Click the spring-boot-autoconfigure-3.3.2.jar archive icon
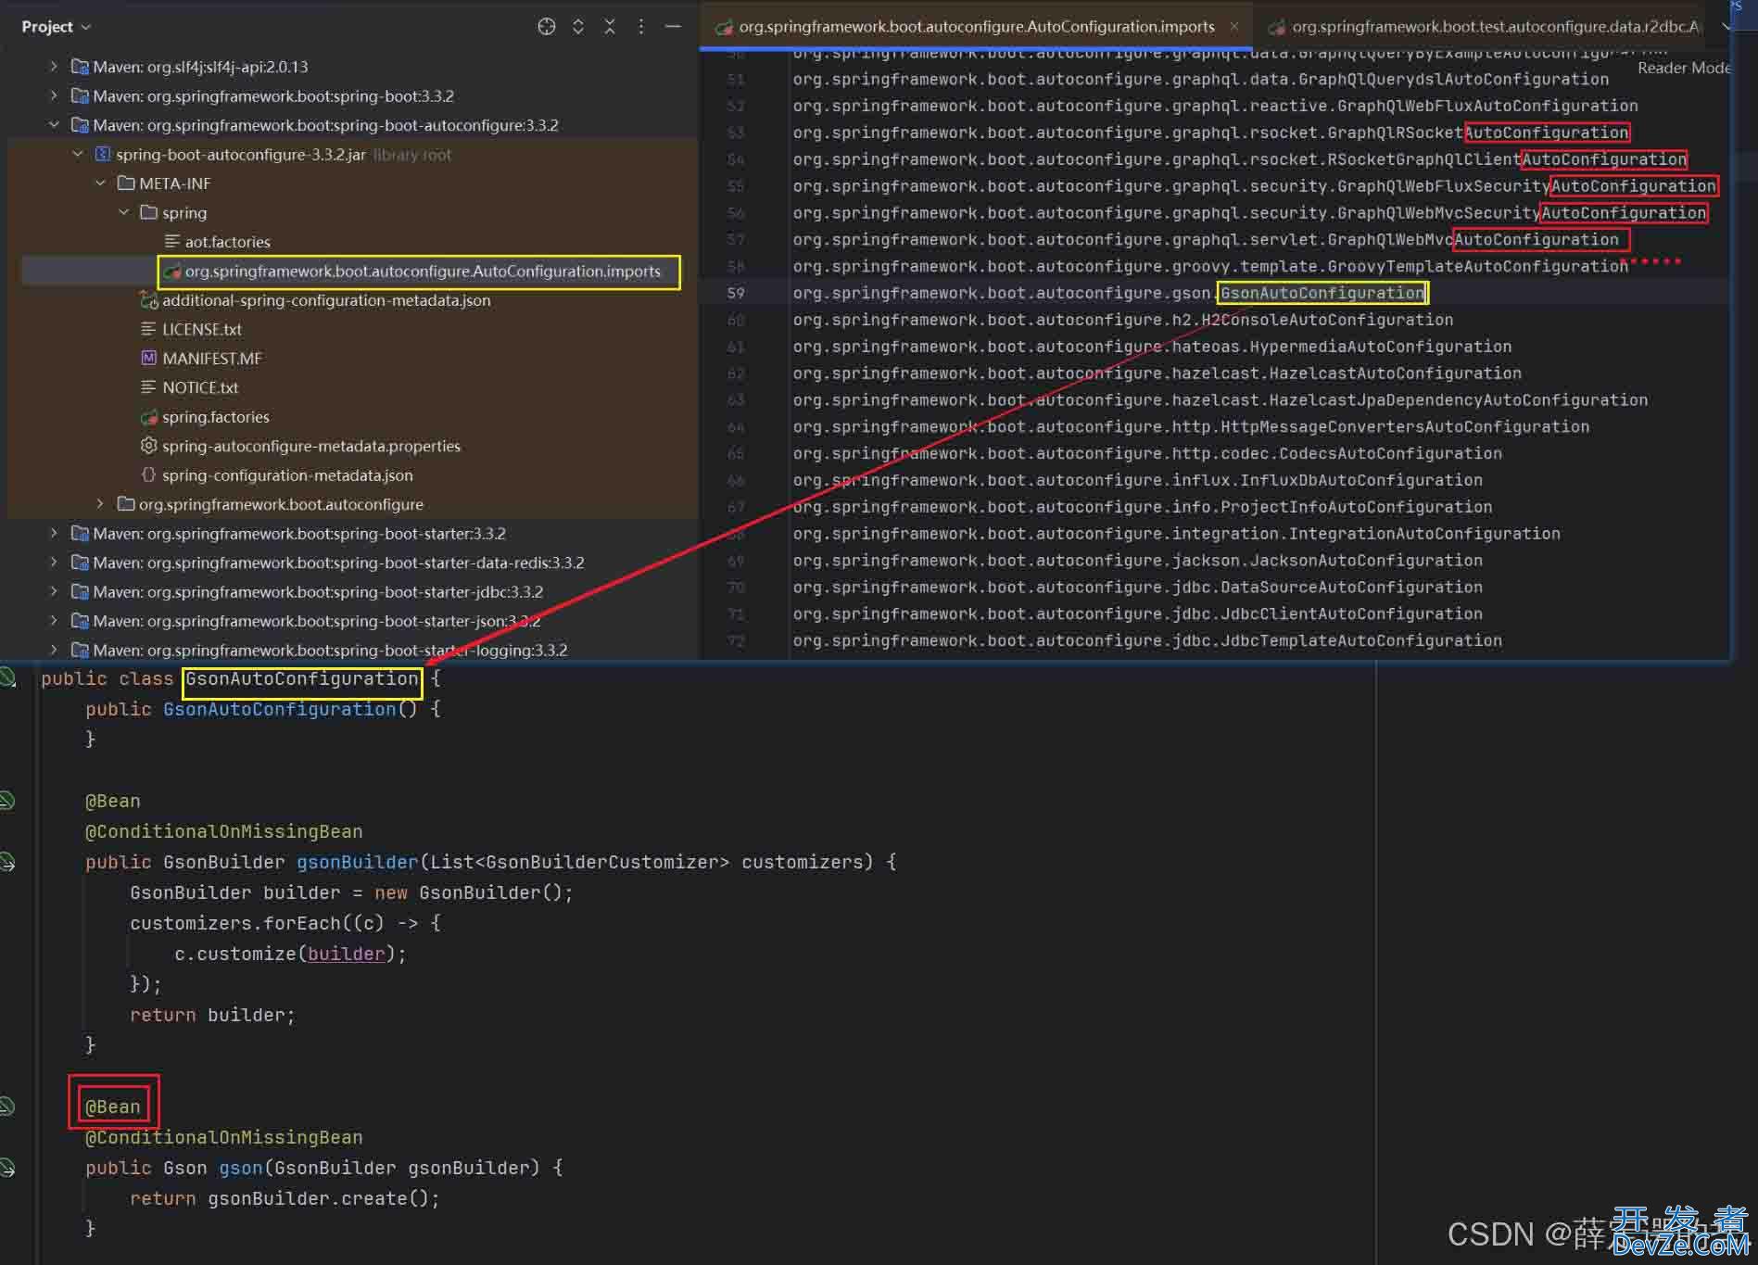The height and width of the screenshot is (1265, 1758). pyautogui.click(x=103, y=154)
